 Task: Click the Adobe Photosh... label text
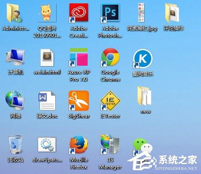coord(110,32)
